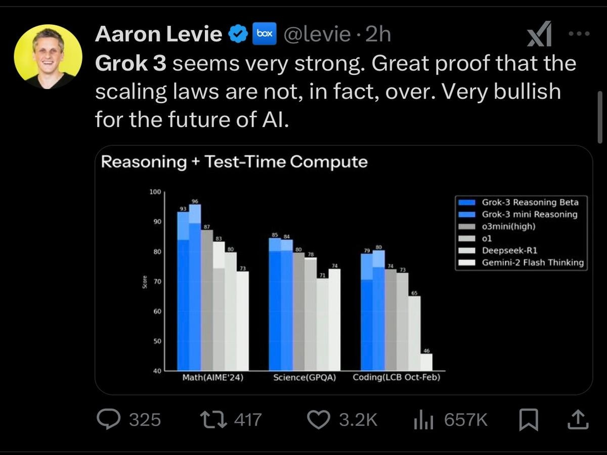Tap the blue verified checkmark badge
Viewport: 607px width, 455px height.
pos(237,34)
